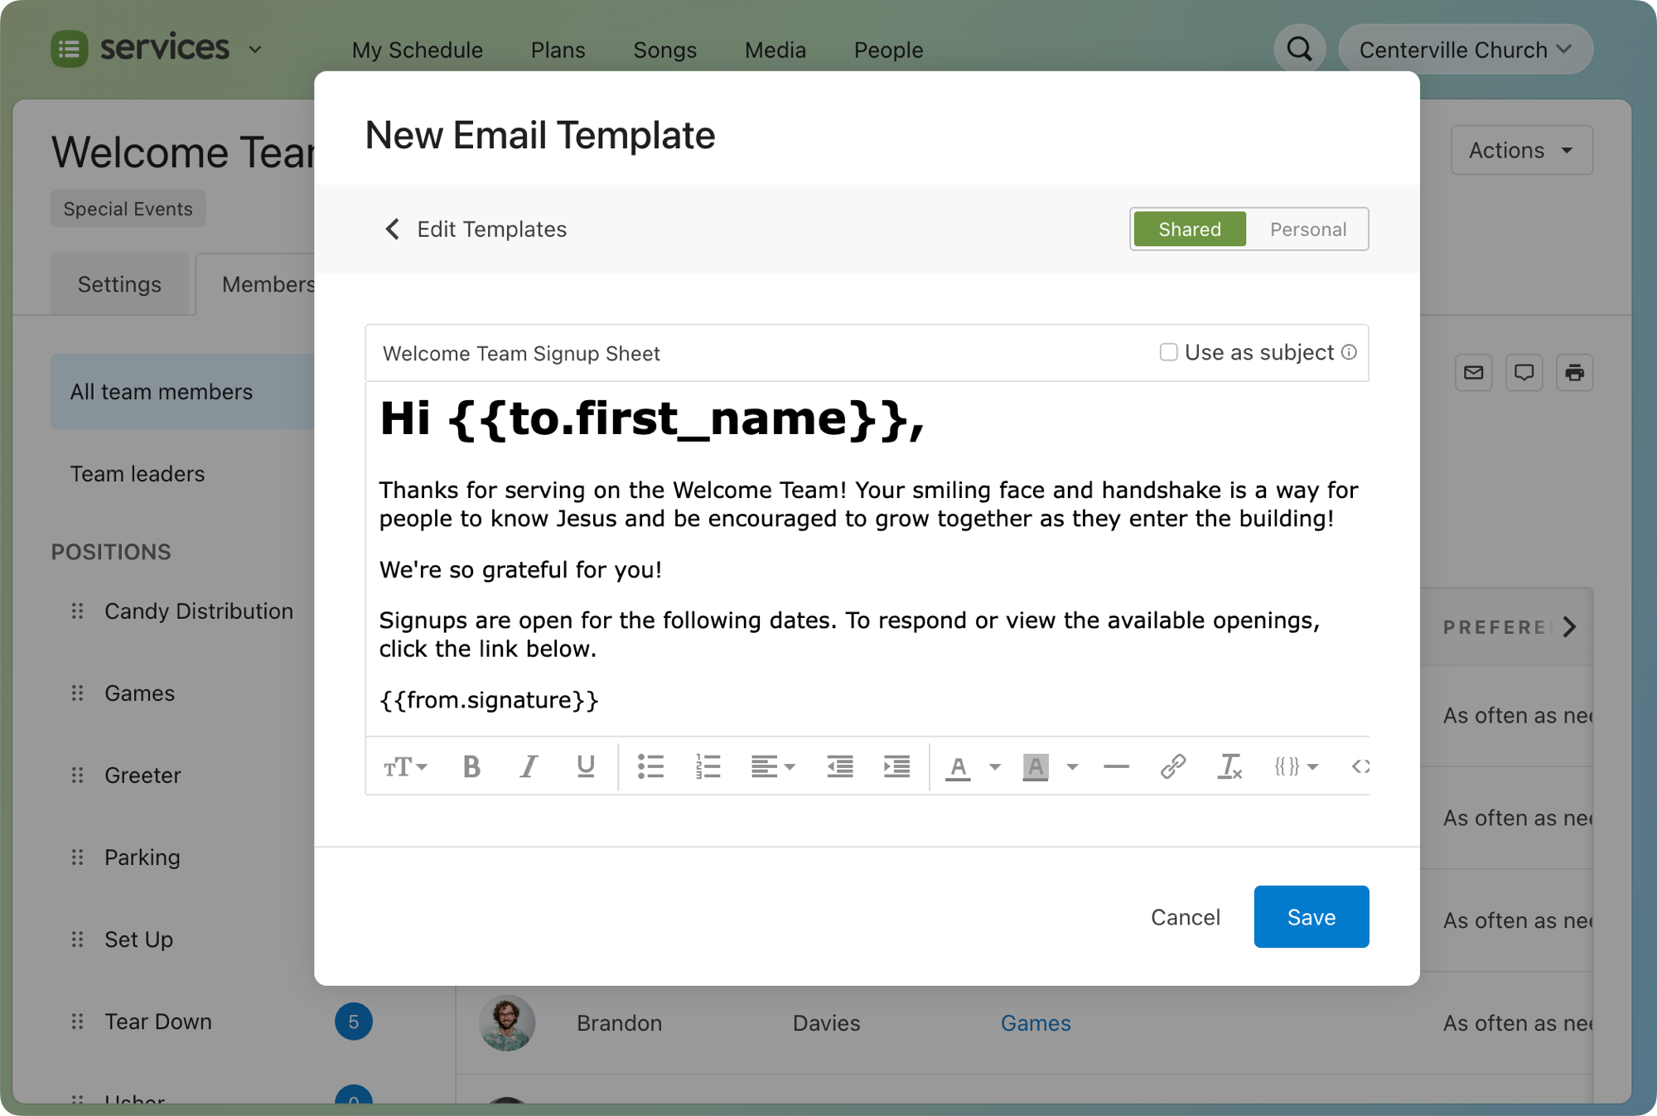Insert a bulleted list
Image resolution: width=1657 pixels, height=1116 pixels.
[650, 766]
